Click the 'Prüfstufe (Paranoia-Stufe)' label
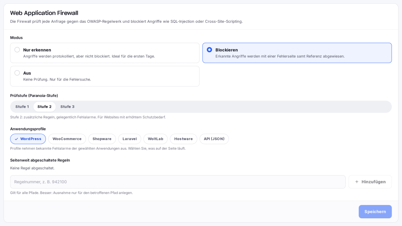The width and height of the screenshot is (402, 226). click(34, 96)
